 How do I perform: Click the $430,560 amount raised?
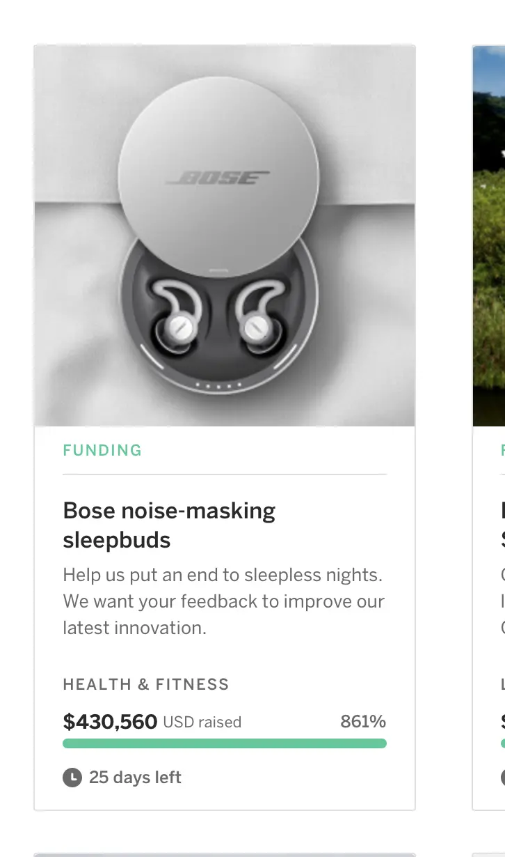coord(110,721)
